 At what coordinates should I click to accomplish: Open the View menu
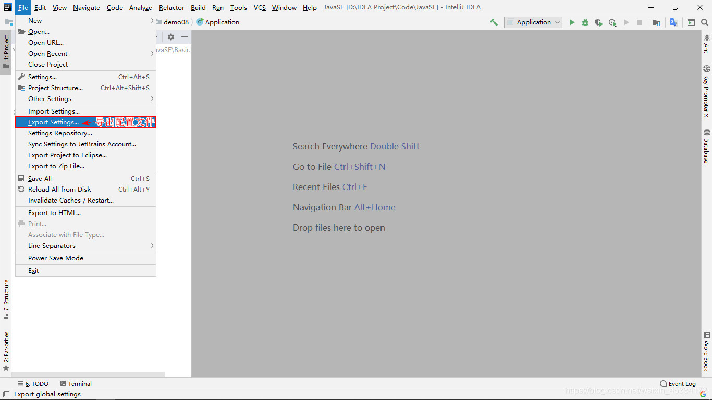59,7
